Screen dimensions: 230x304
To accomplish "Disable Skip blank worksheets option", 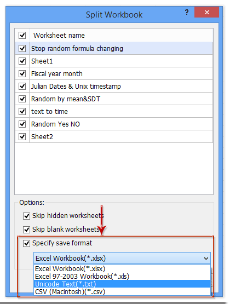I will coord(26,230).
